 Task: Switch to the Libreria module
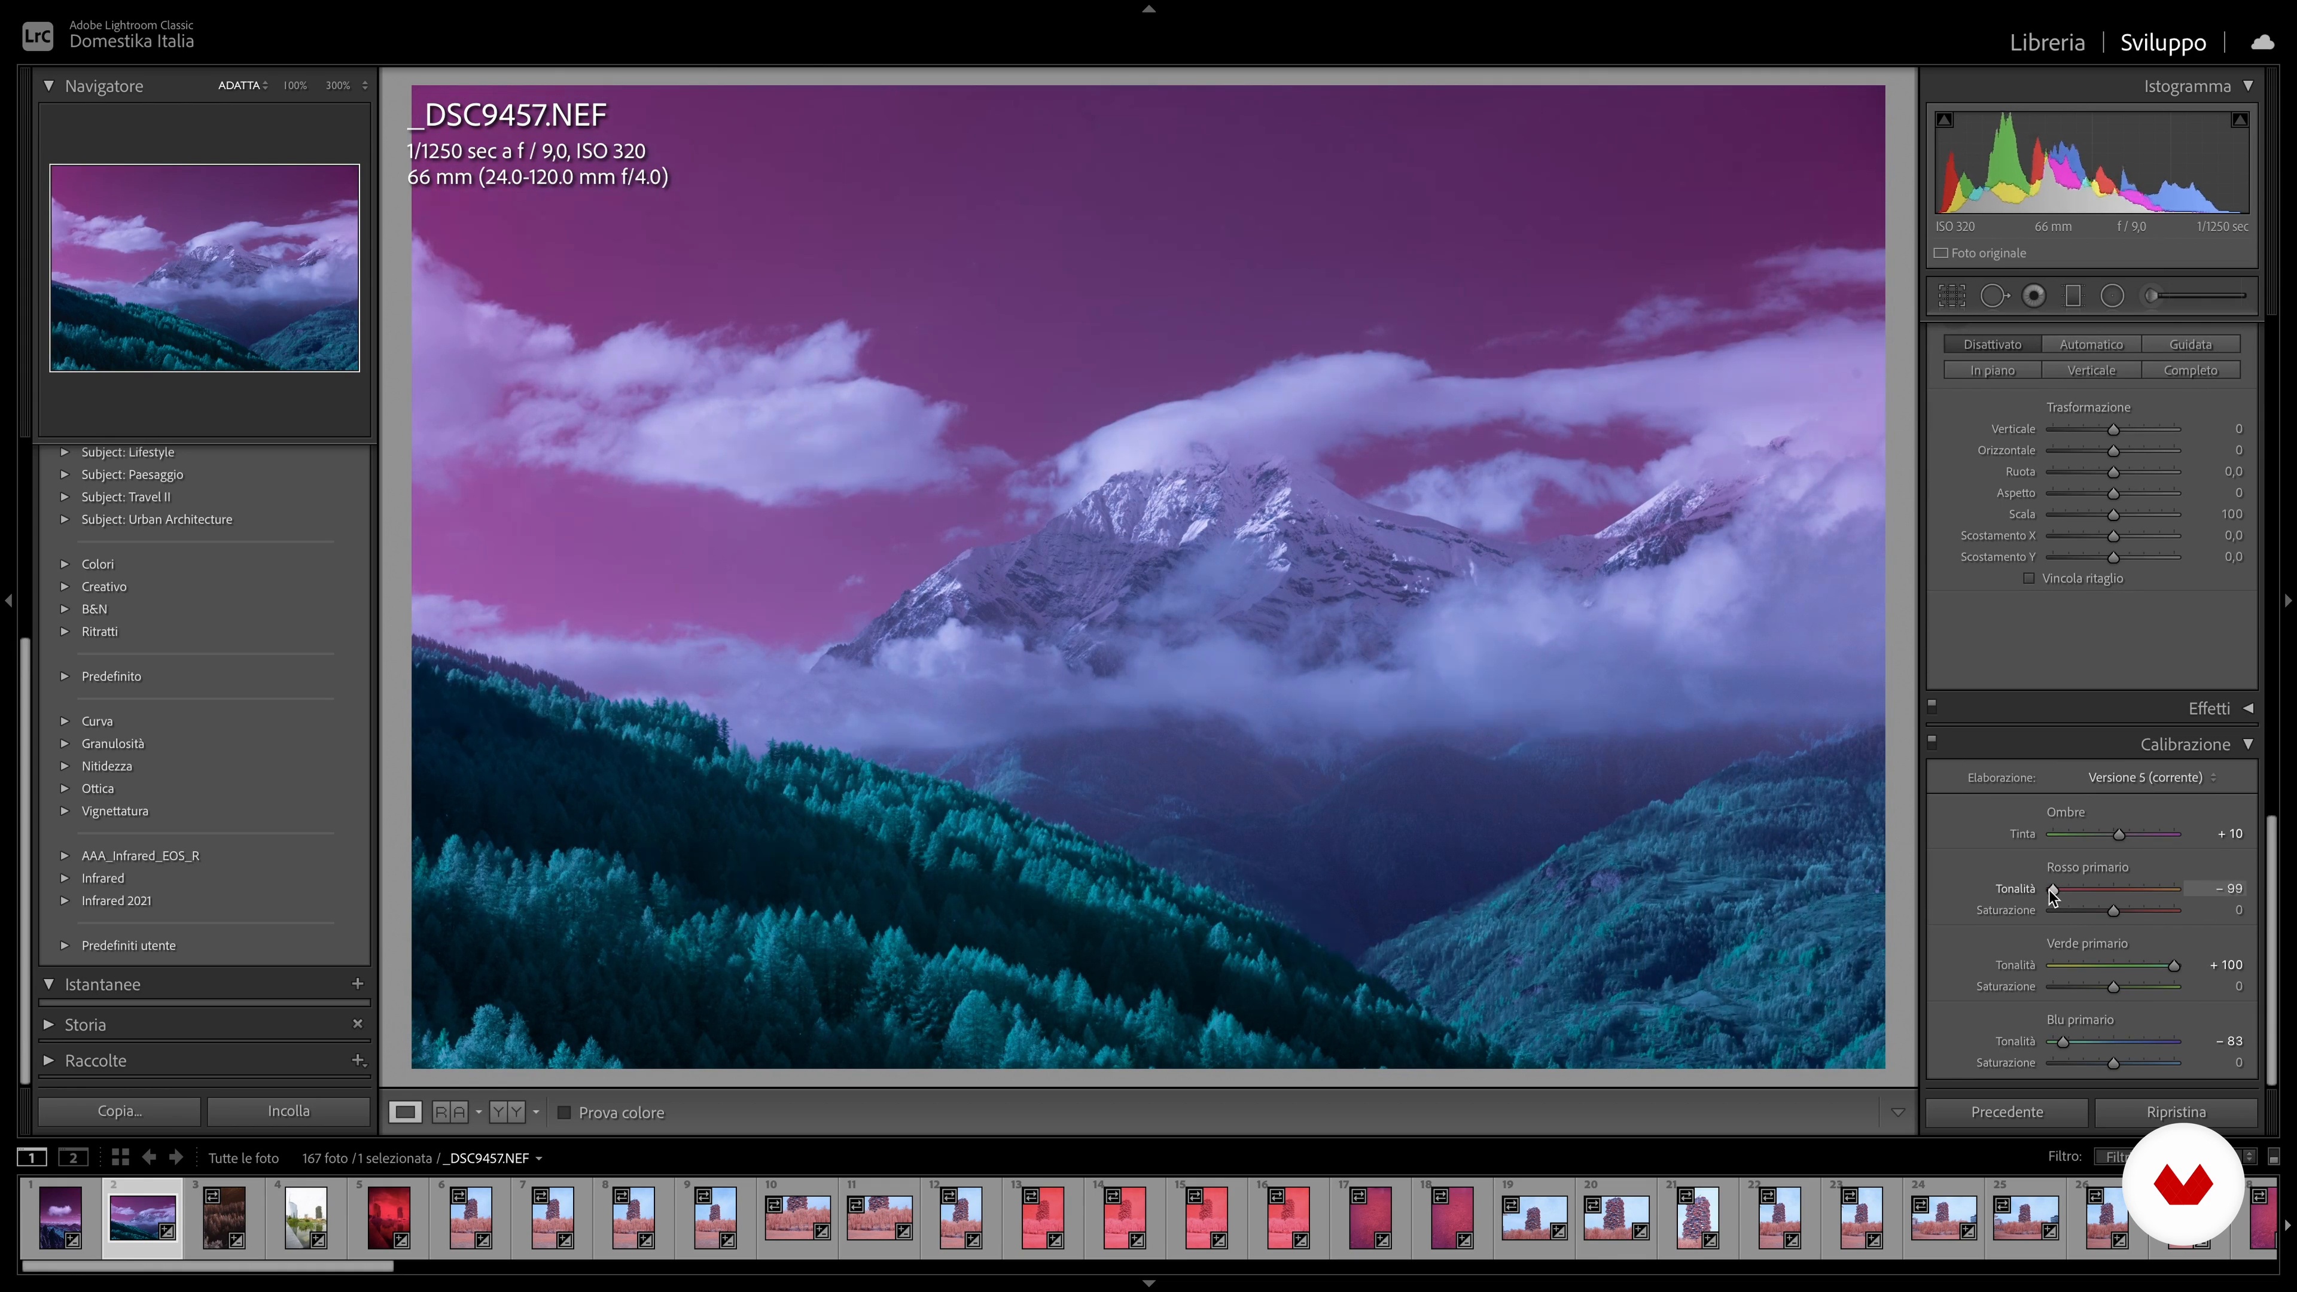tap(2046, 42)
